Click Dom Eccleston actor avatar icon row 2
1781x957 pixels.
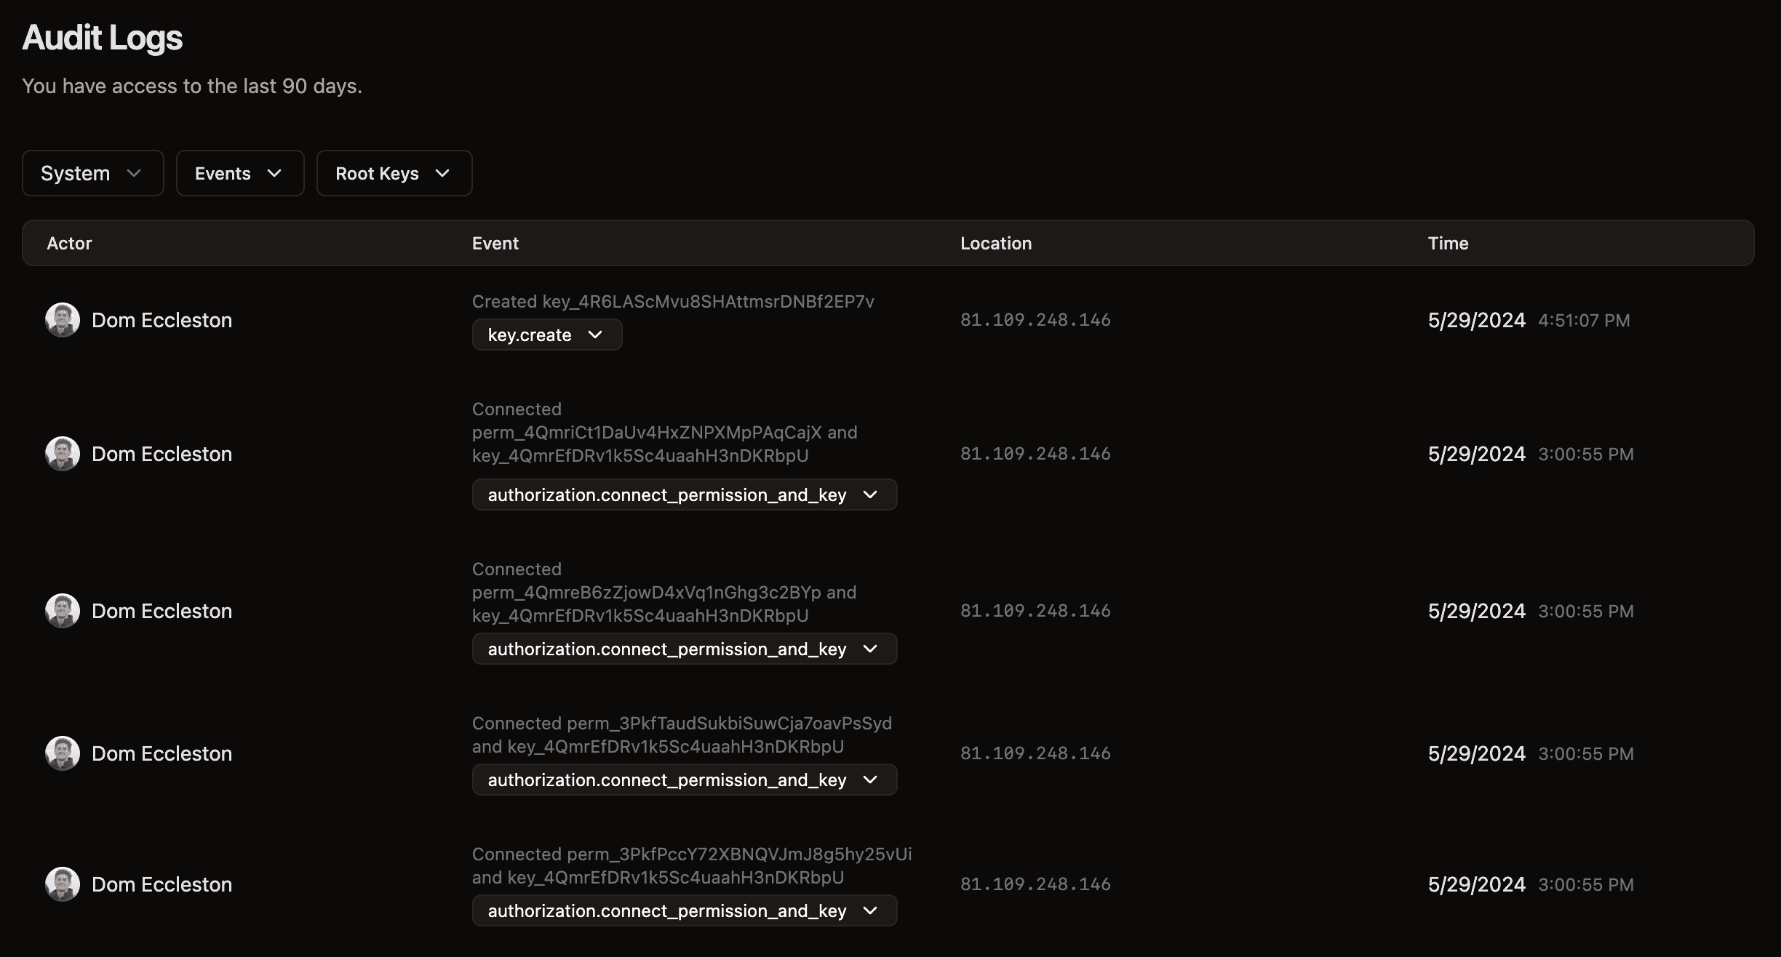click(x=61, y=452)
